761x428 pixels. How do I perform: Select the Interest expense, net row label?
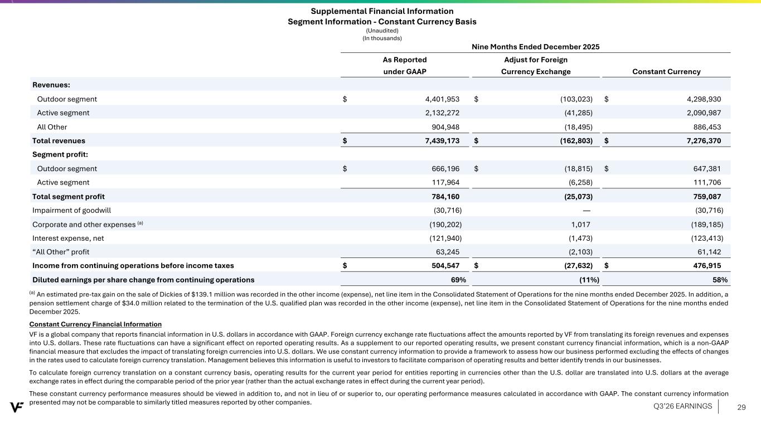pyautogui.click(x=68, y=238)
